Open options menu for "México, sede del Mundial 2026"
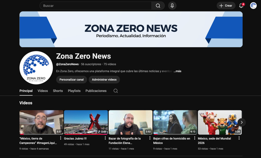Screen dimensions: 261x158 (239, 138)
